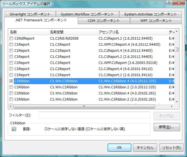Image resolution: width=187 pixels, height=157 pixels.
Task: Select the .NET Framework コンポーネント tab
Action: click(41, 20)
